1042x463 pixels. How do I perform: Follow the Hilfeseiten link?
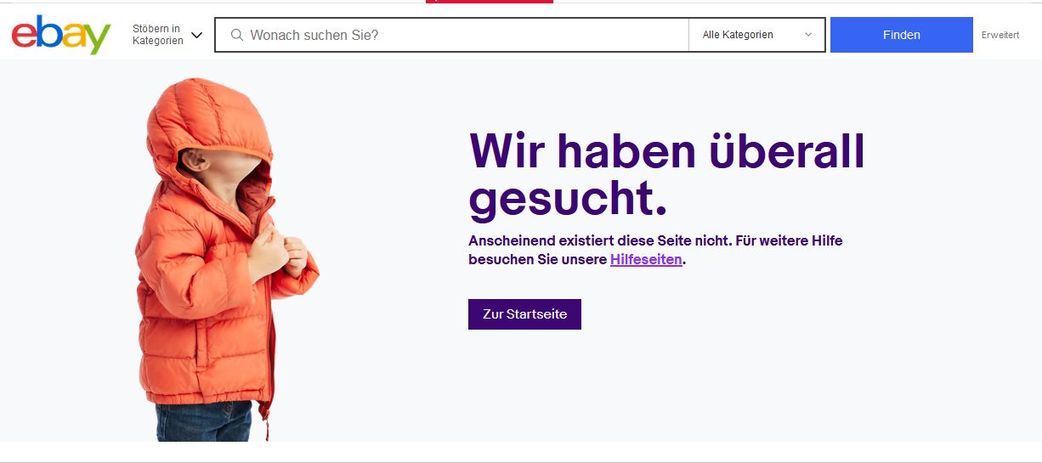point(646,260)
